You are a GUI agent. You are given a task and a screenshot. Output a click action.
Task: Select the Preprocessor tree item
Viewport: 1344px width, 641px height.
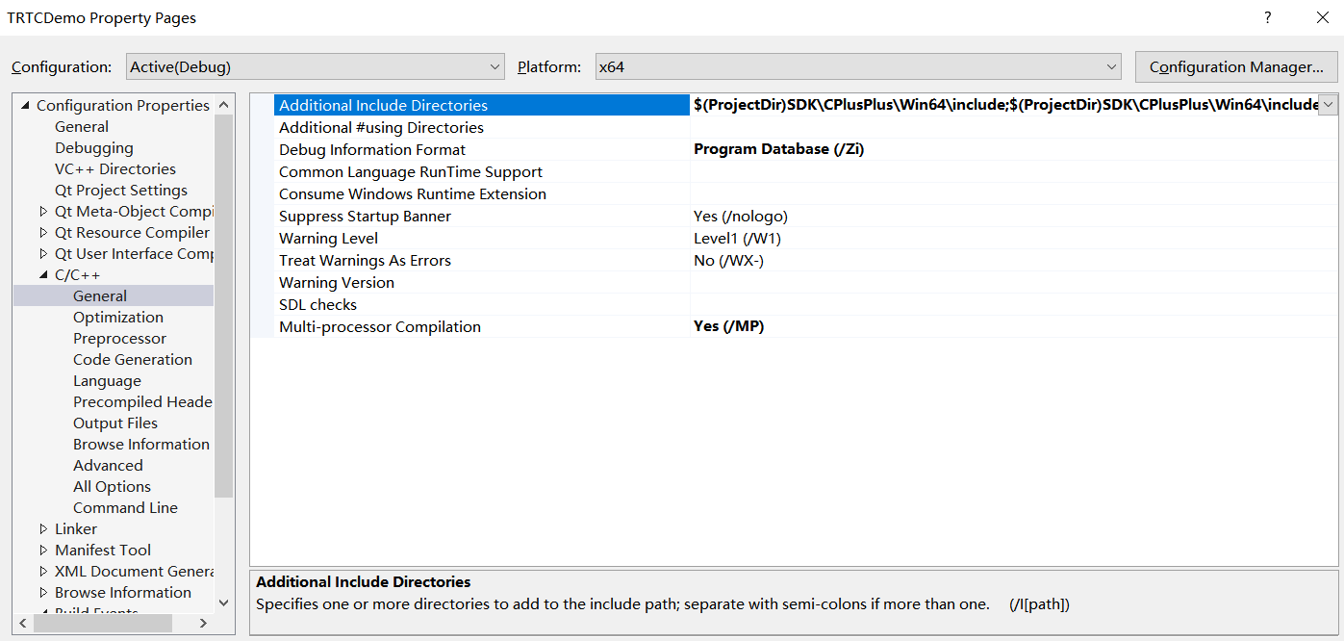(x=119, y=339)
